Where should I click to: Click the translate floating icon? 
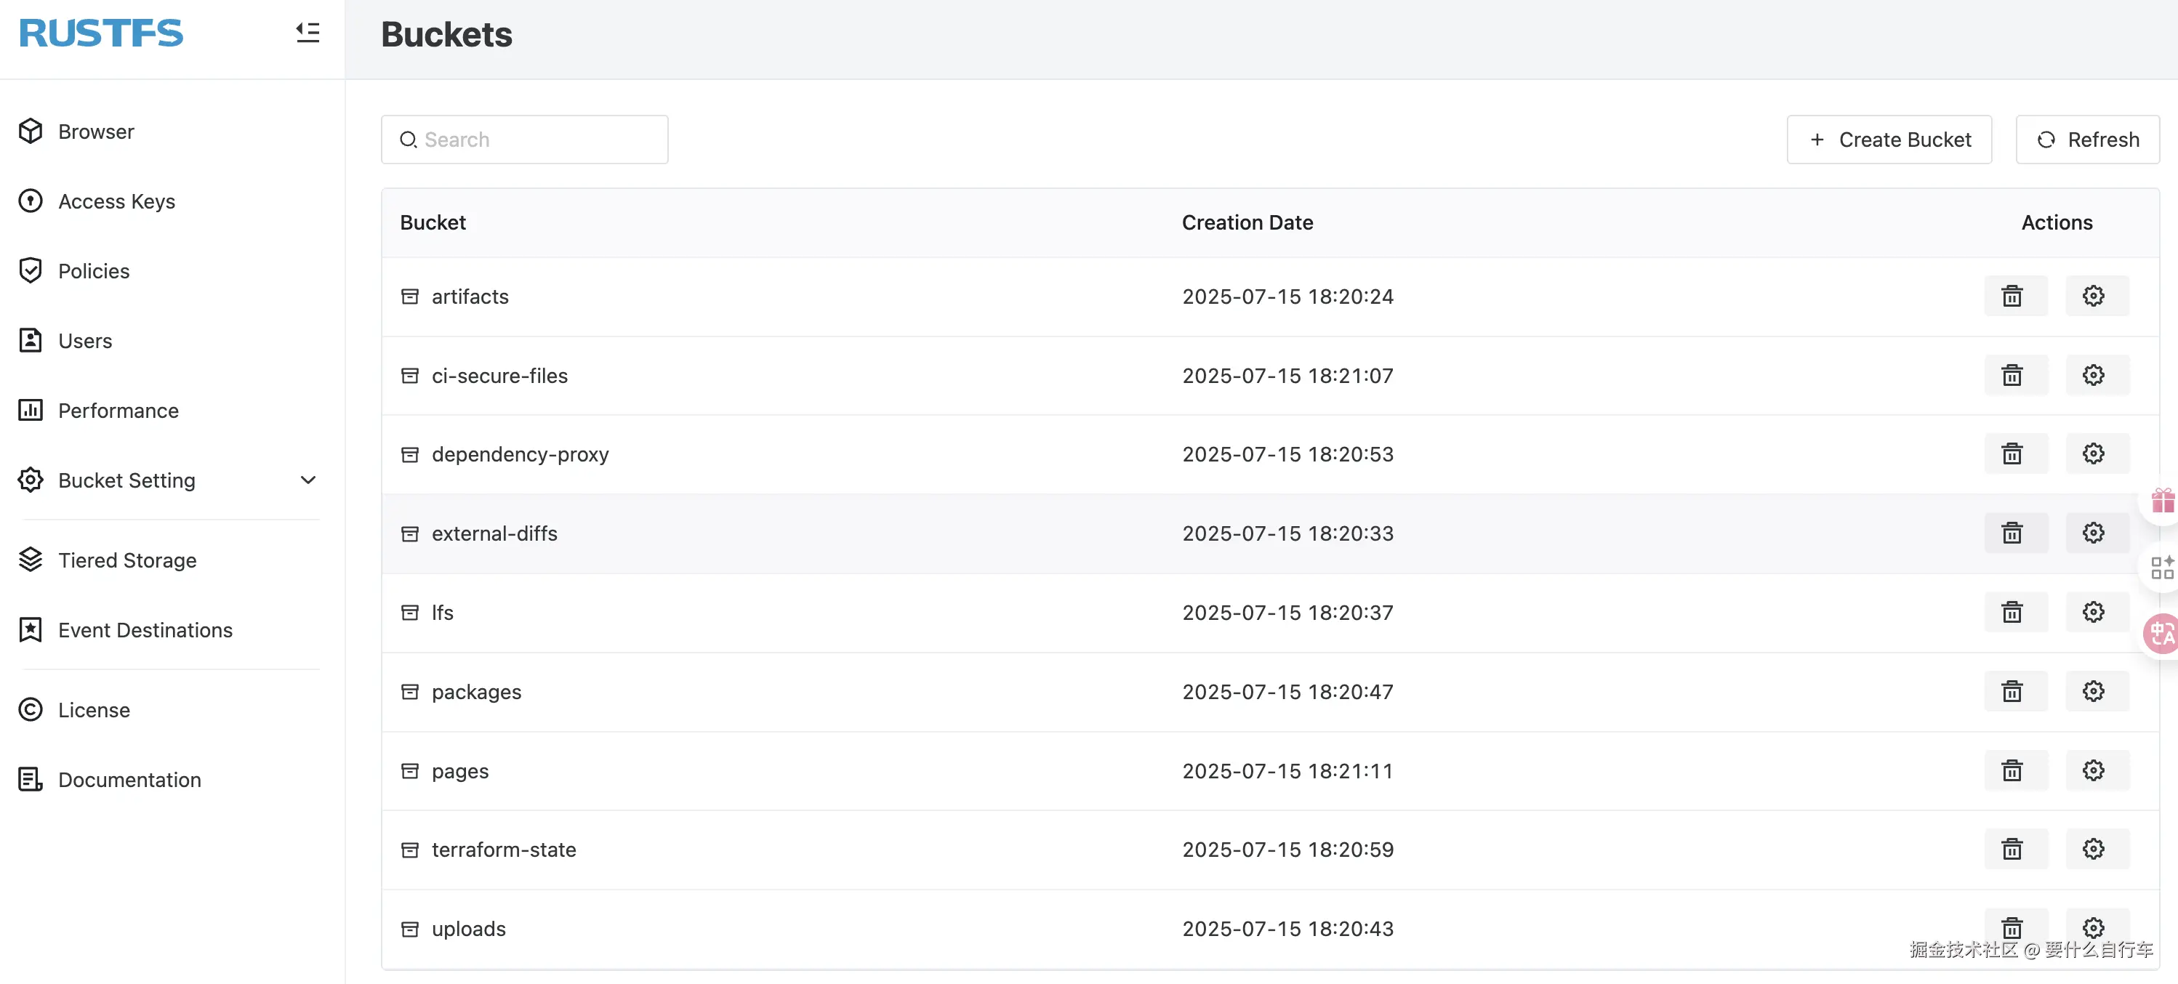(2162, 633)
